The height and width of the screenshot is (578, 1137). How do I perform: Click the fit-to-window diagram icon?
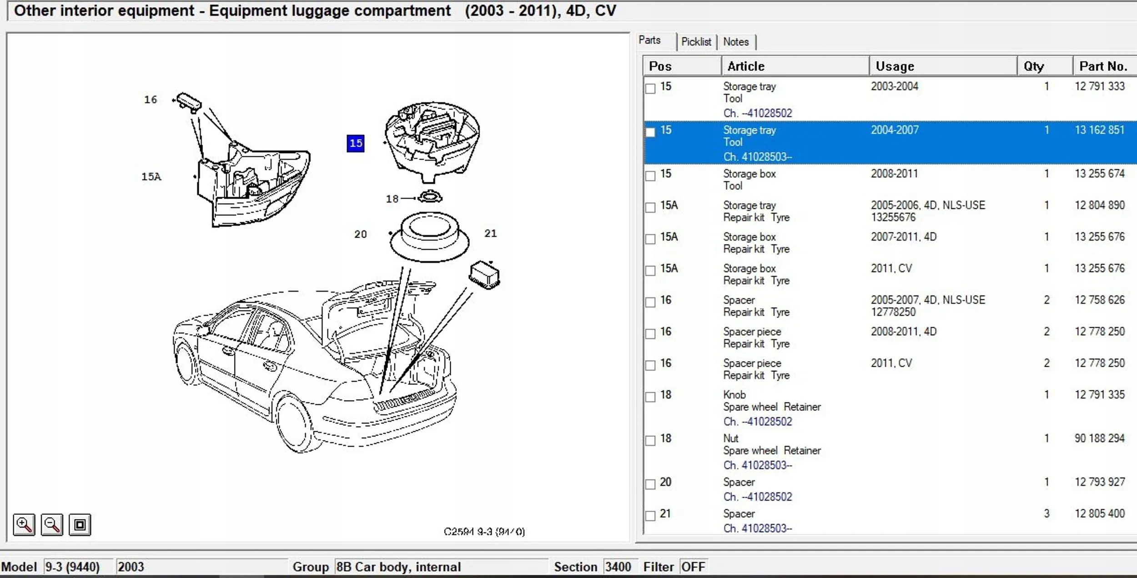(x=80, y=525)
